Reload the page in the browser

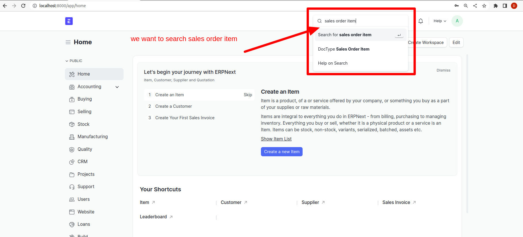(x=23, y=6)
